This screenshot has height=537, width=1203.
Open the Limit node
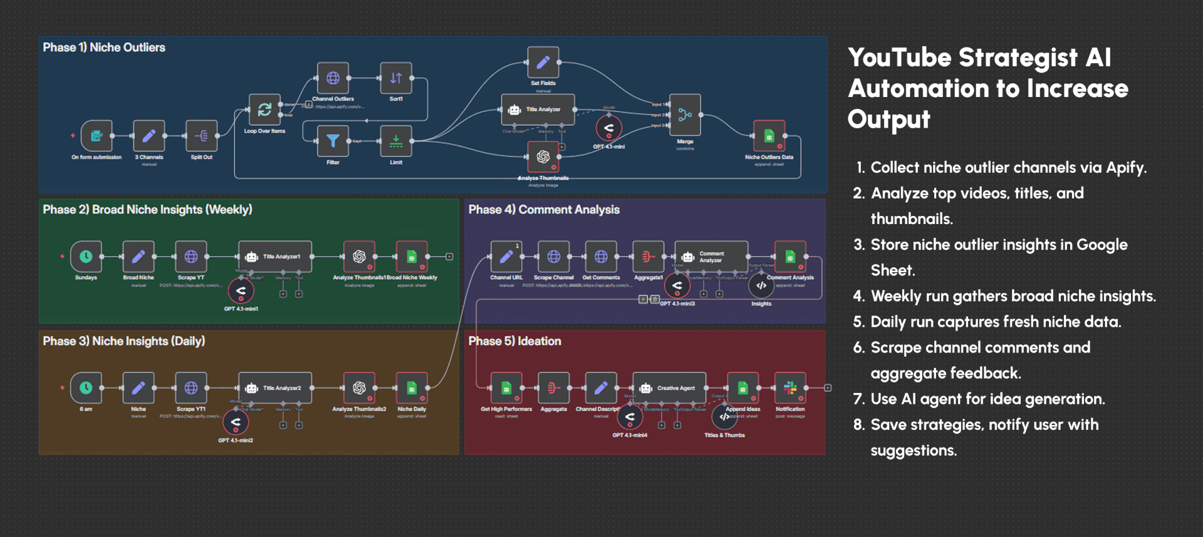coord(396,141)
